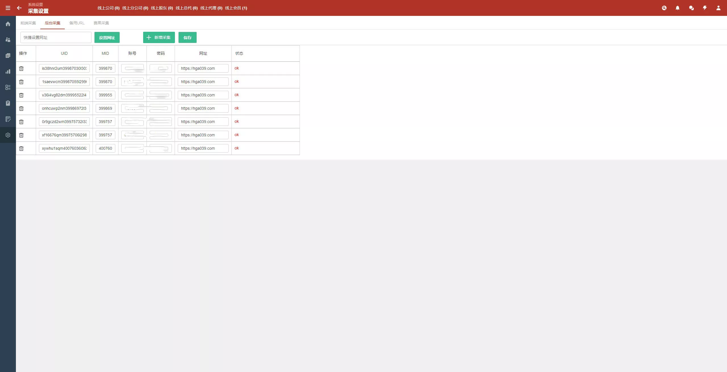This screenshot has width=727, height=372.
Task: Click MID field 399869
Action: click(x=105, y=108)
